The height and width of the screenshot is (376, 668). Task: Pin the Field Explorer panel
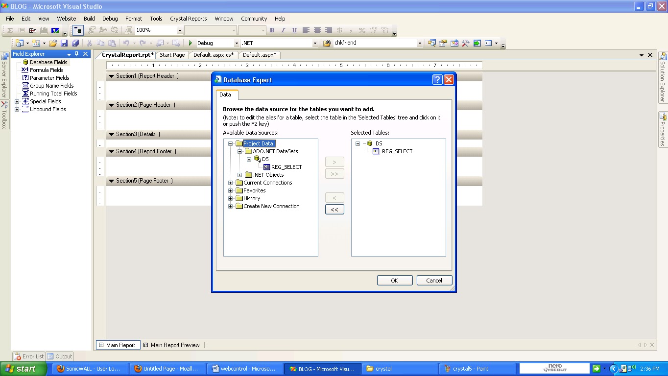coord(77,54)
